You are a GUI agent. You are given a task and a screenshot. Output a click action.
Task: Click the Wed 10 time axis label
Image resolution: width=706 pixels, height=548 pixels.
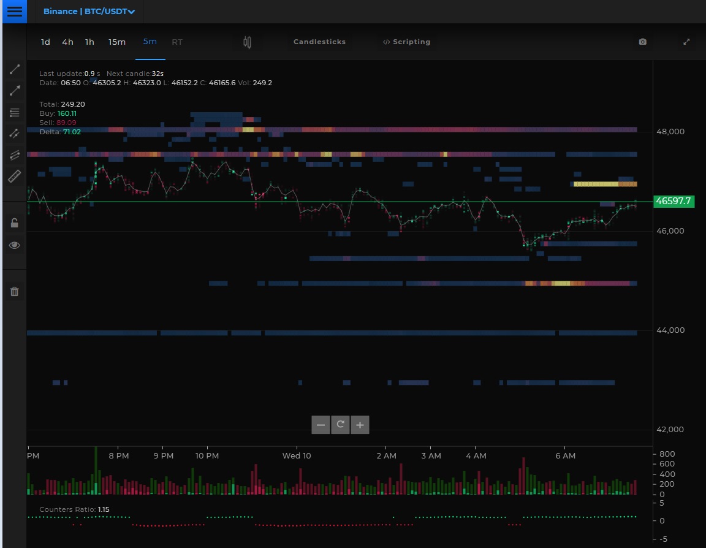[x=297, y=455]
